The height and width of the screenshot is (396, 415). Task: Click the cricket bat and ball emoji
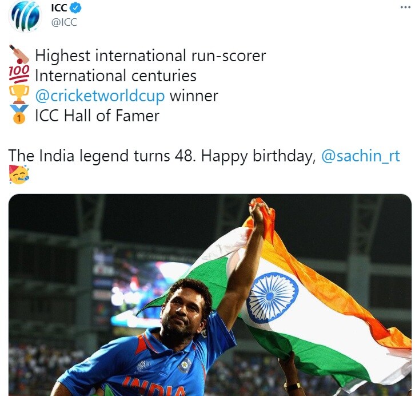coord(19,54)
